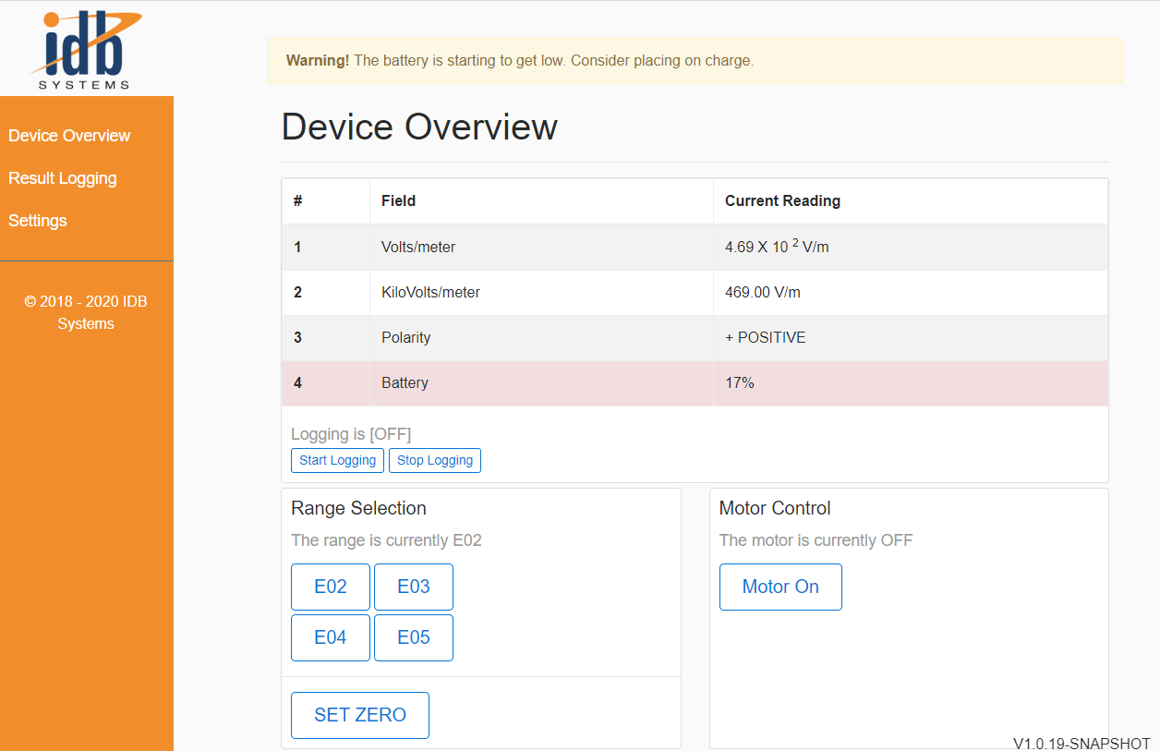1160x751 pixels.
Task: Turn the motor on
Action: [x=780, y=587]
